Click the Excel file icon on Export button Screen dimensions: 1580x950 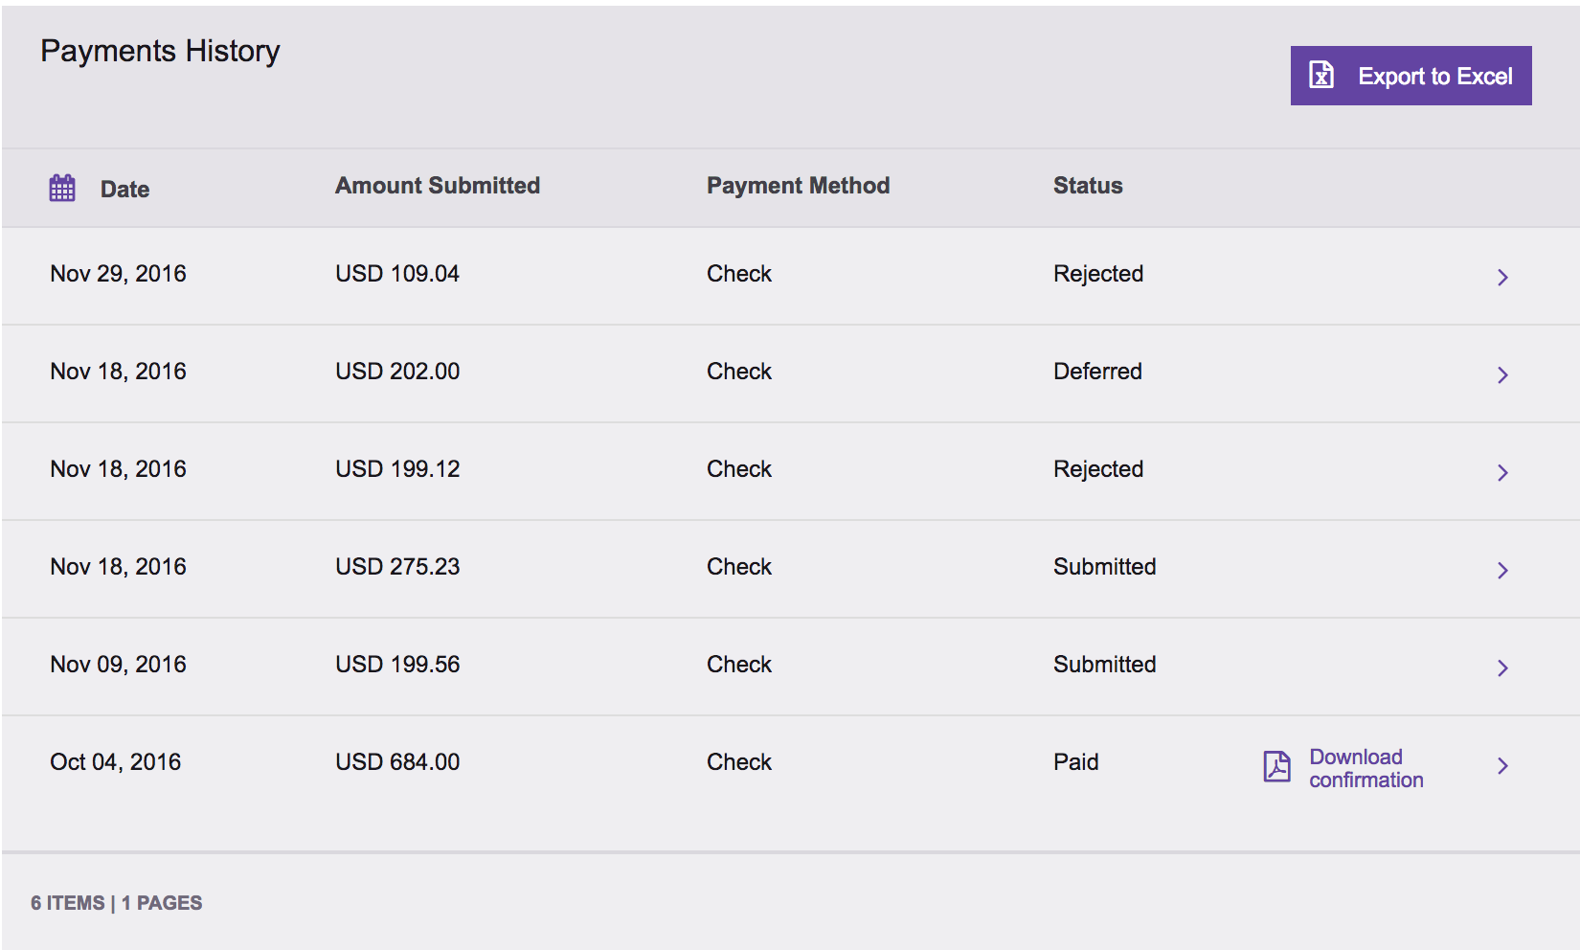point(1321,75)
